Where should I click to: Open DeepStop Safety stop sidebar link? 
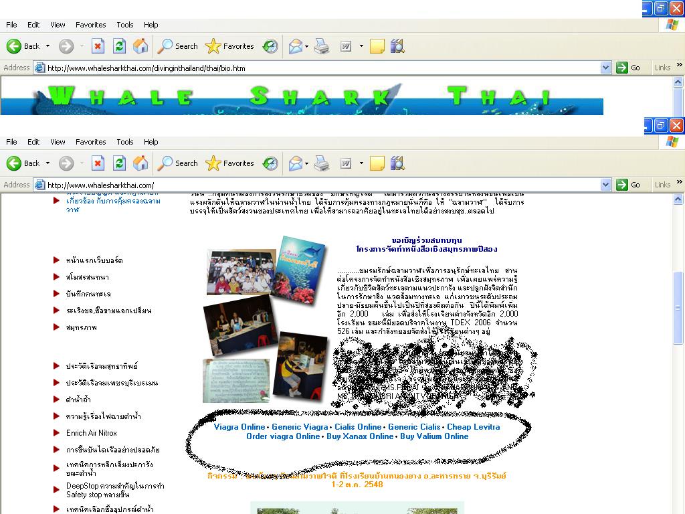tap(115, 490)
